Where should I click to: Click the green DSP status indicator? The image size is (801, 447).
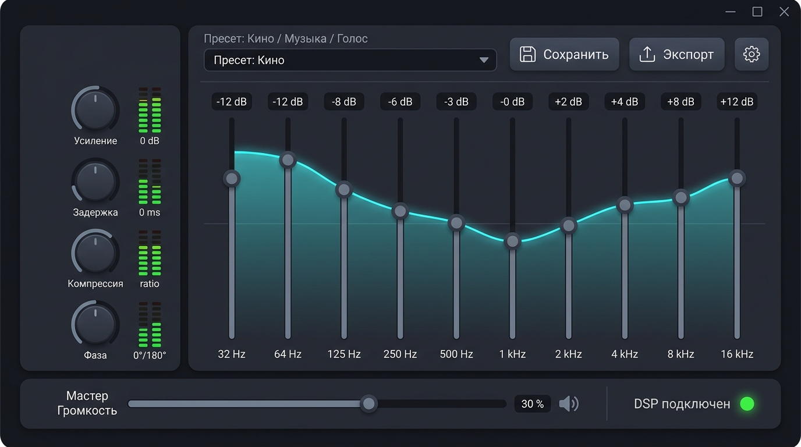point(747,404)
